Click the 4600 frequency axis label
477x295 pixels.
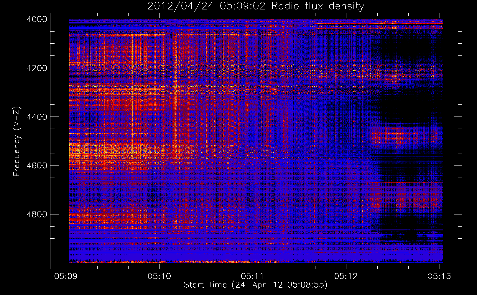click(x=37, y=165)
